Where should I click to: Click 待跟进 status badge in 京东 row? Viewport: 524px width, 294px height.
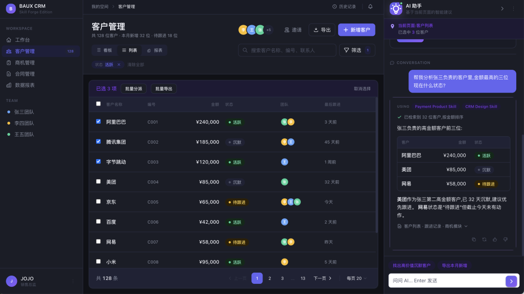tap(237, 202)
